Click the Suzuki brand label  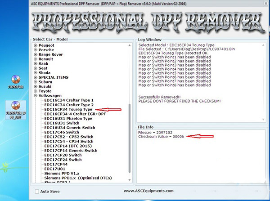[45, 87]
